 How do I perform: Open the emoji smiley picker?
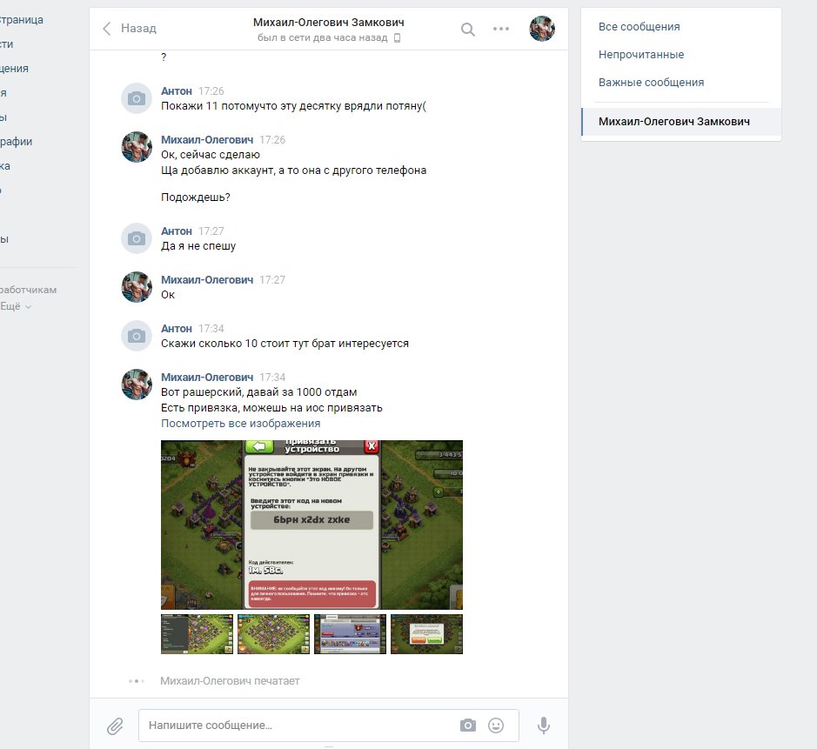(496, 725)
